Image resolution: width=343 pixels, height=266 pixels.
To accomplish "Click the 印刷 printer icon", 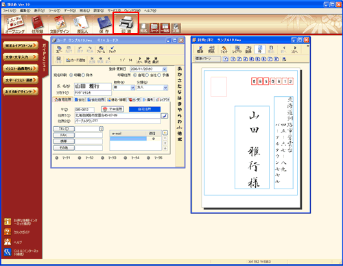I will point(126,23).
